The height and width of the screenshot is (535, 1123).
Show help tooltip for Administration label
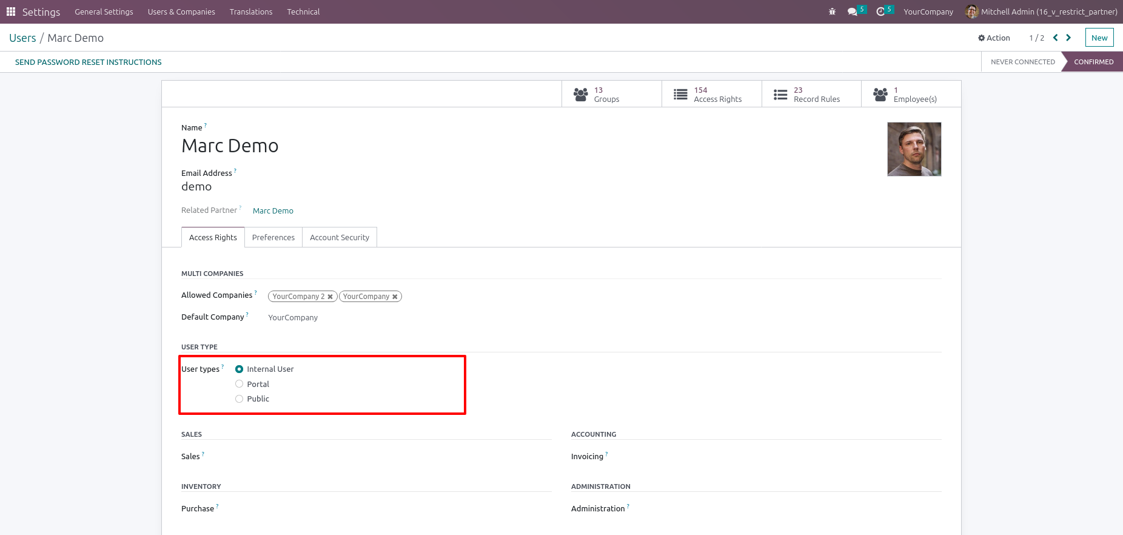pos(628,506)
